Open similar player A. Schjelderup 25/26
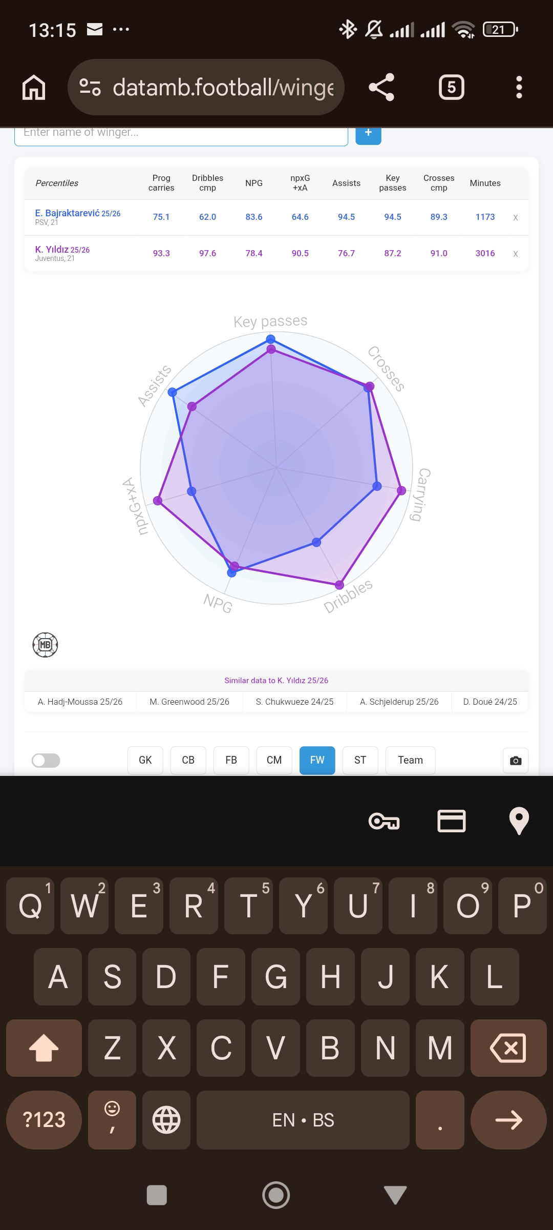This screenshot has height=1230, width=553. click(x=399, y=702)
